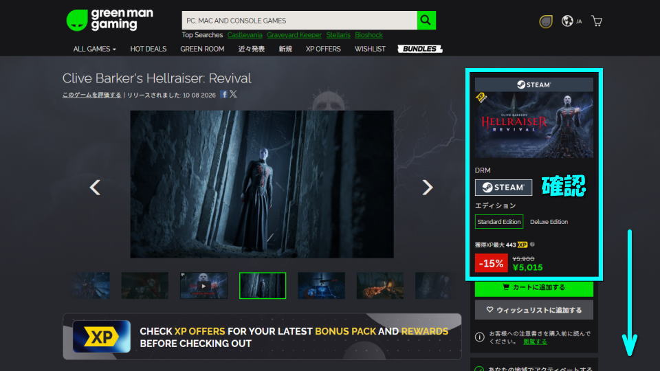This screenshot has width=660, height=371.
Task: Open the globe language selector JA
Action: tap(571, 21)
